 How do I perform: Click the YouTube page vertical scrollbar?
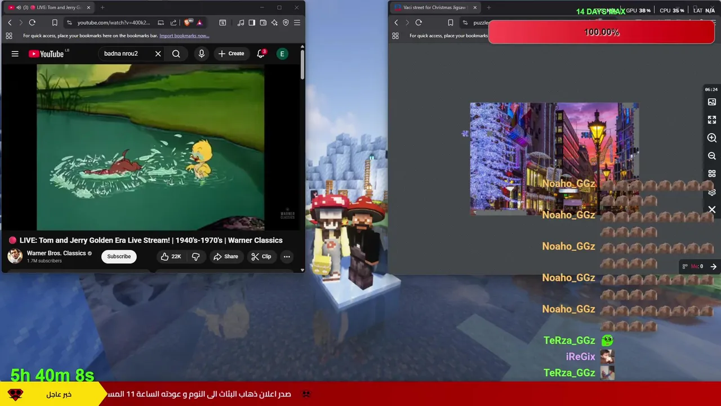[x=302, y=65]
